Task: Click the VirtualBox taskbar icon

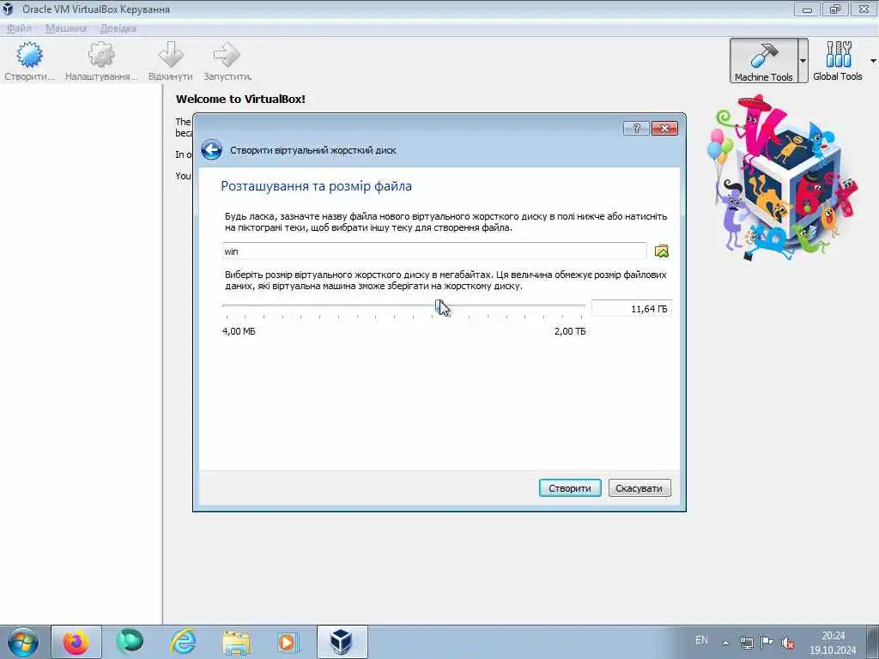Action: (342, 642)
